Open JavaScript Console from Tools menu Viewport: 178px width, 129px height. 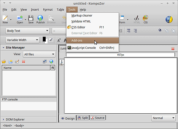93,48
